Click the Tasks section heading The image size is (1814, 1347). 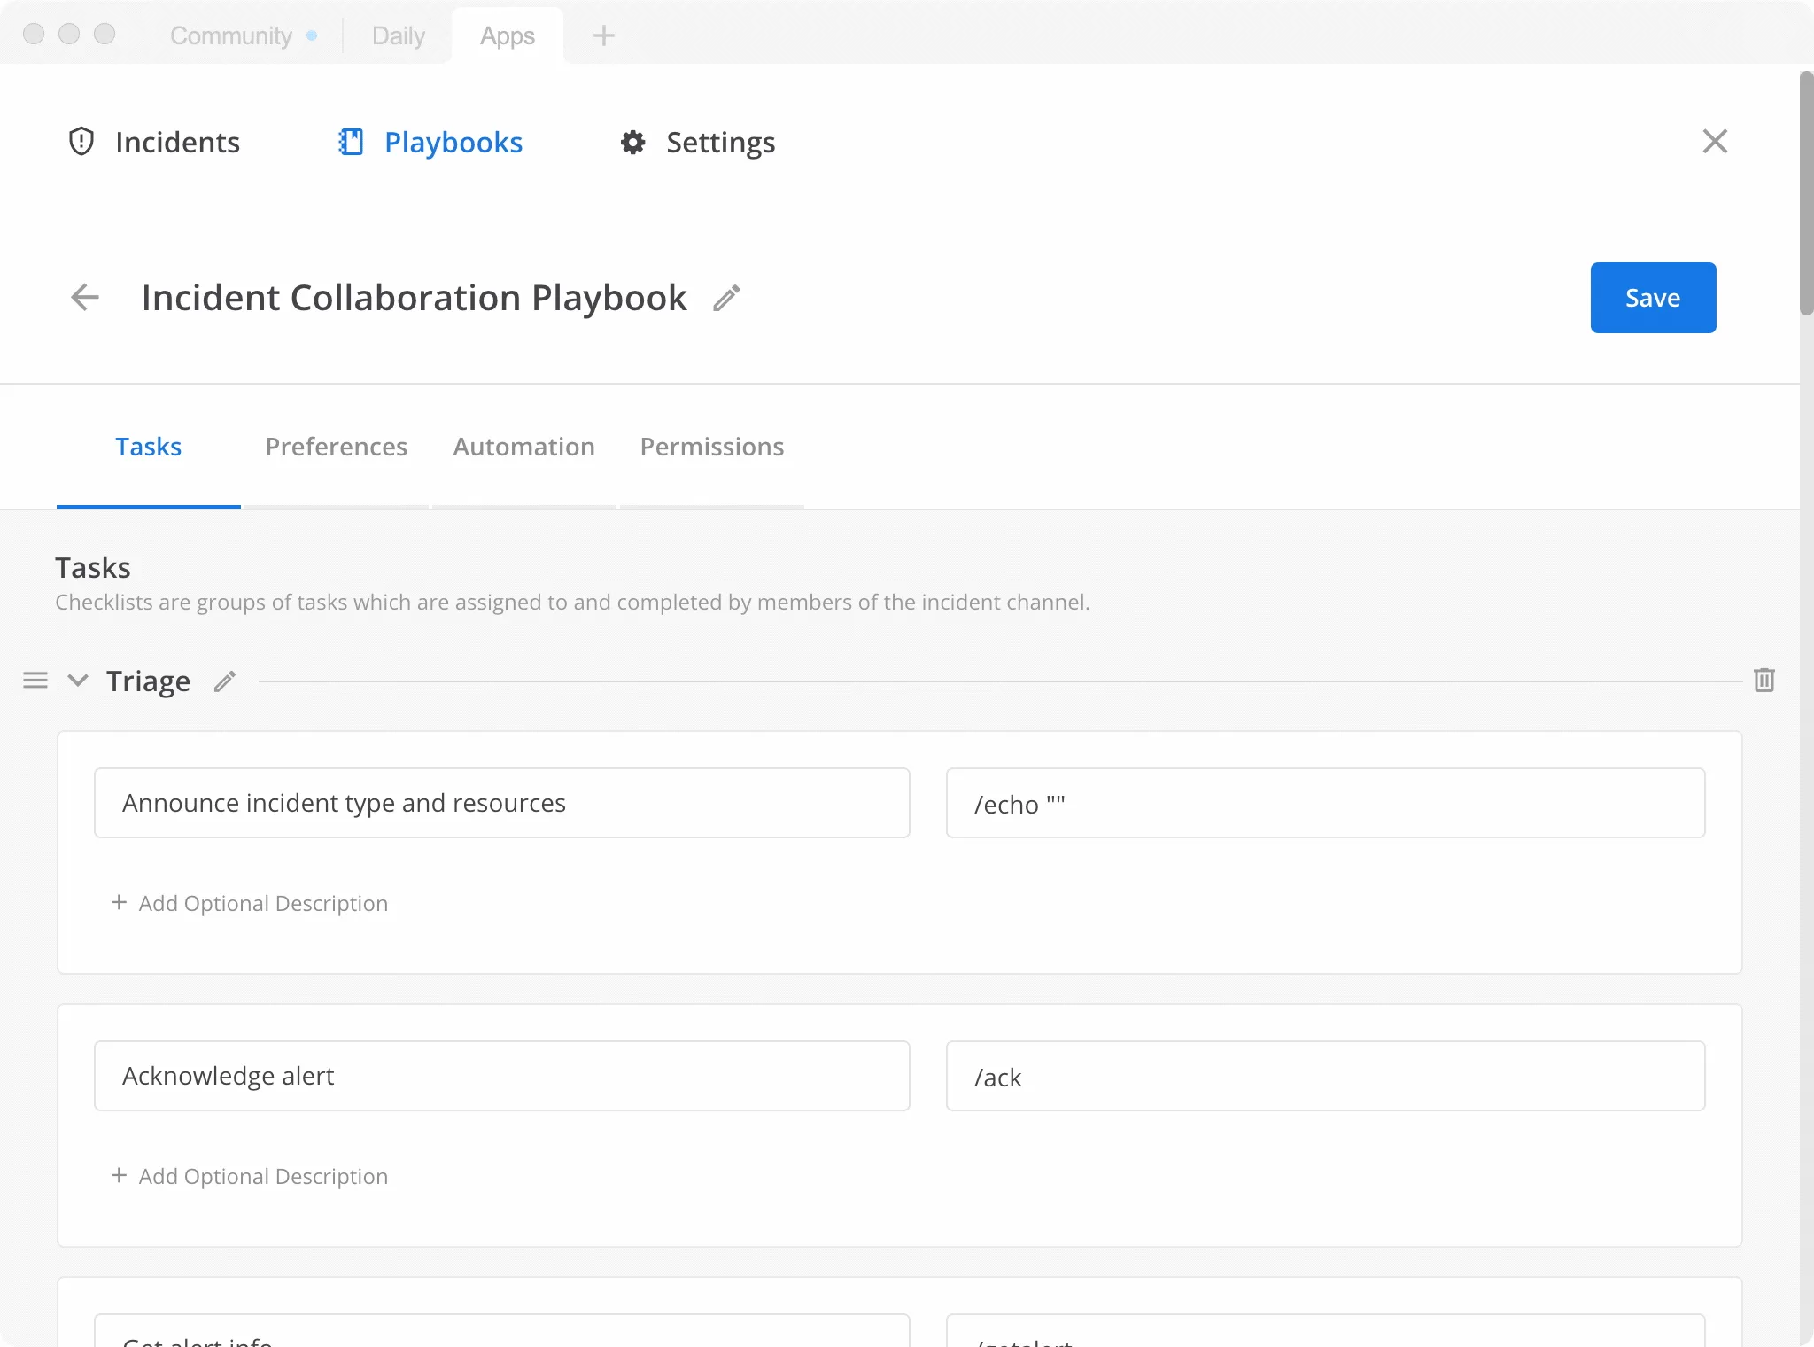(93, 567)
